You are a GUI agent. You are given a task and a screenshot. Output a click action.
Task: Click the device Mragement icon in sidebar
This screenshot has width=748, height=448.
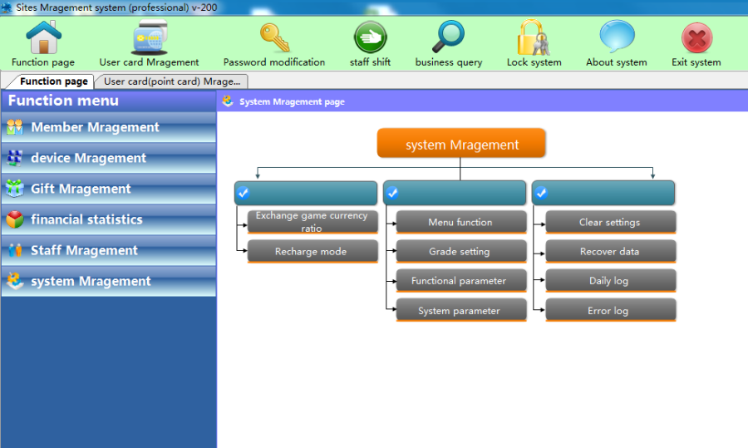pyautogui.click(x=15, y=158)
